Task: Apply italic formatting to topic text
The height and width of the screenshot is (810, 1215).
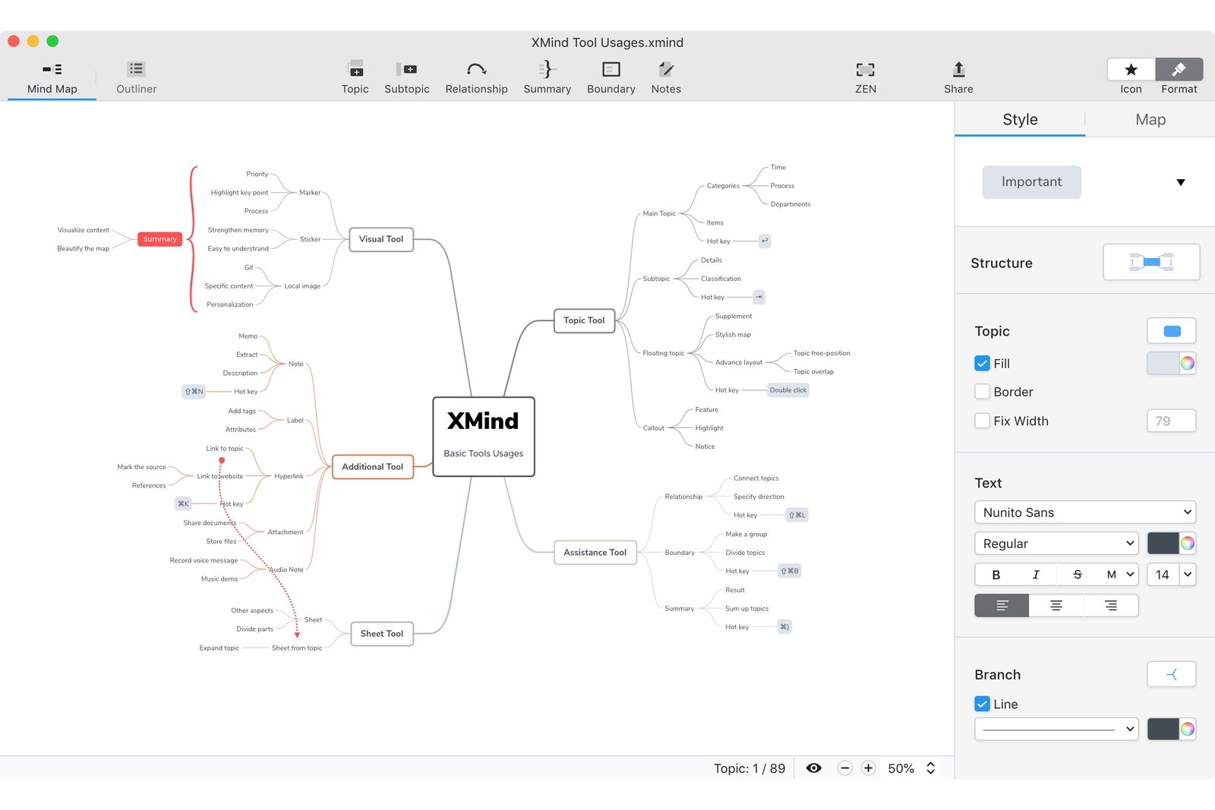Action: [x=1035, y=575]
